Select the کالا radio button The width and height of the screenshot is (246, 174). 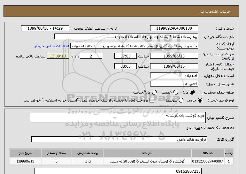pos(192,92)
